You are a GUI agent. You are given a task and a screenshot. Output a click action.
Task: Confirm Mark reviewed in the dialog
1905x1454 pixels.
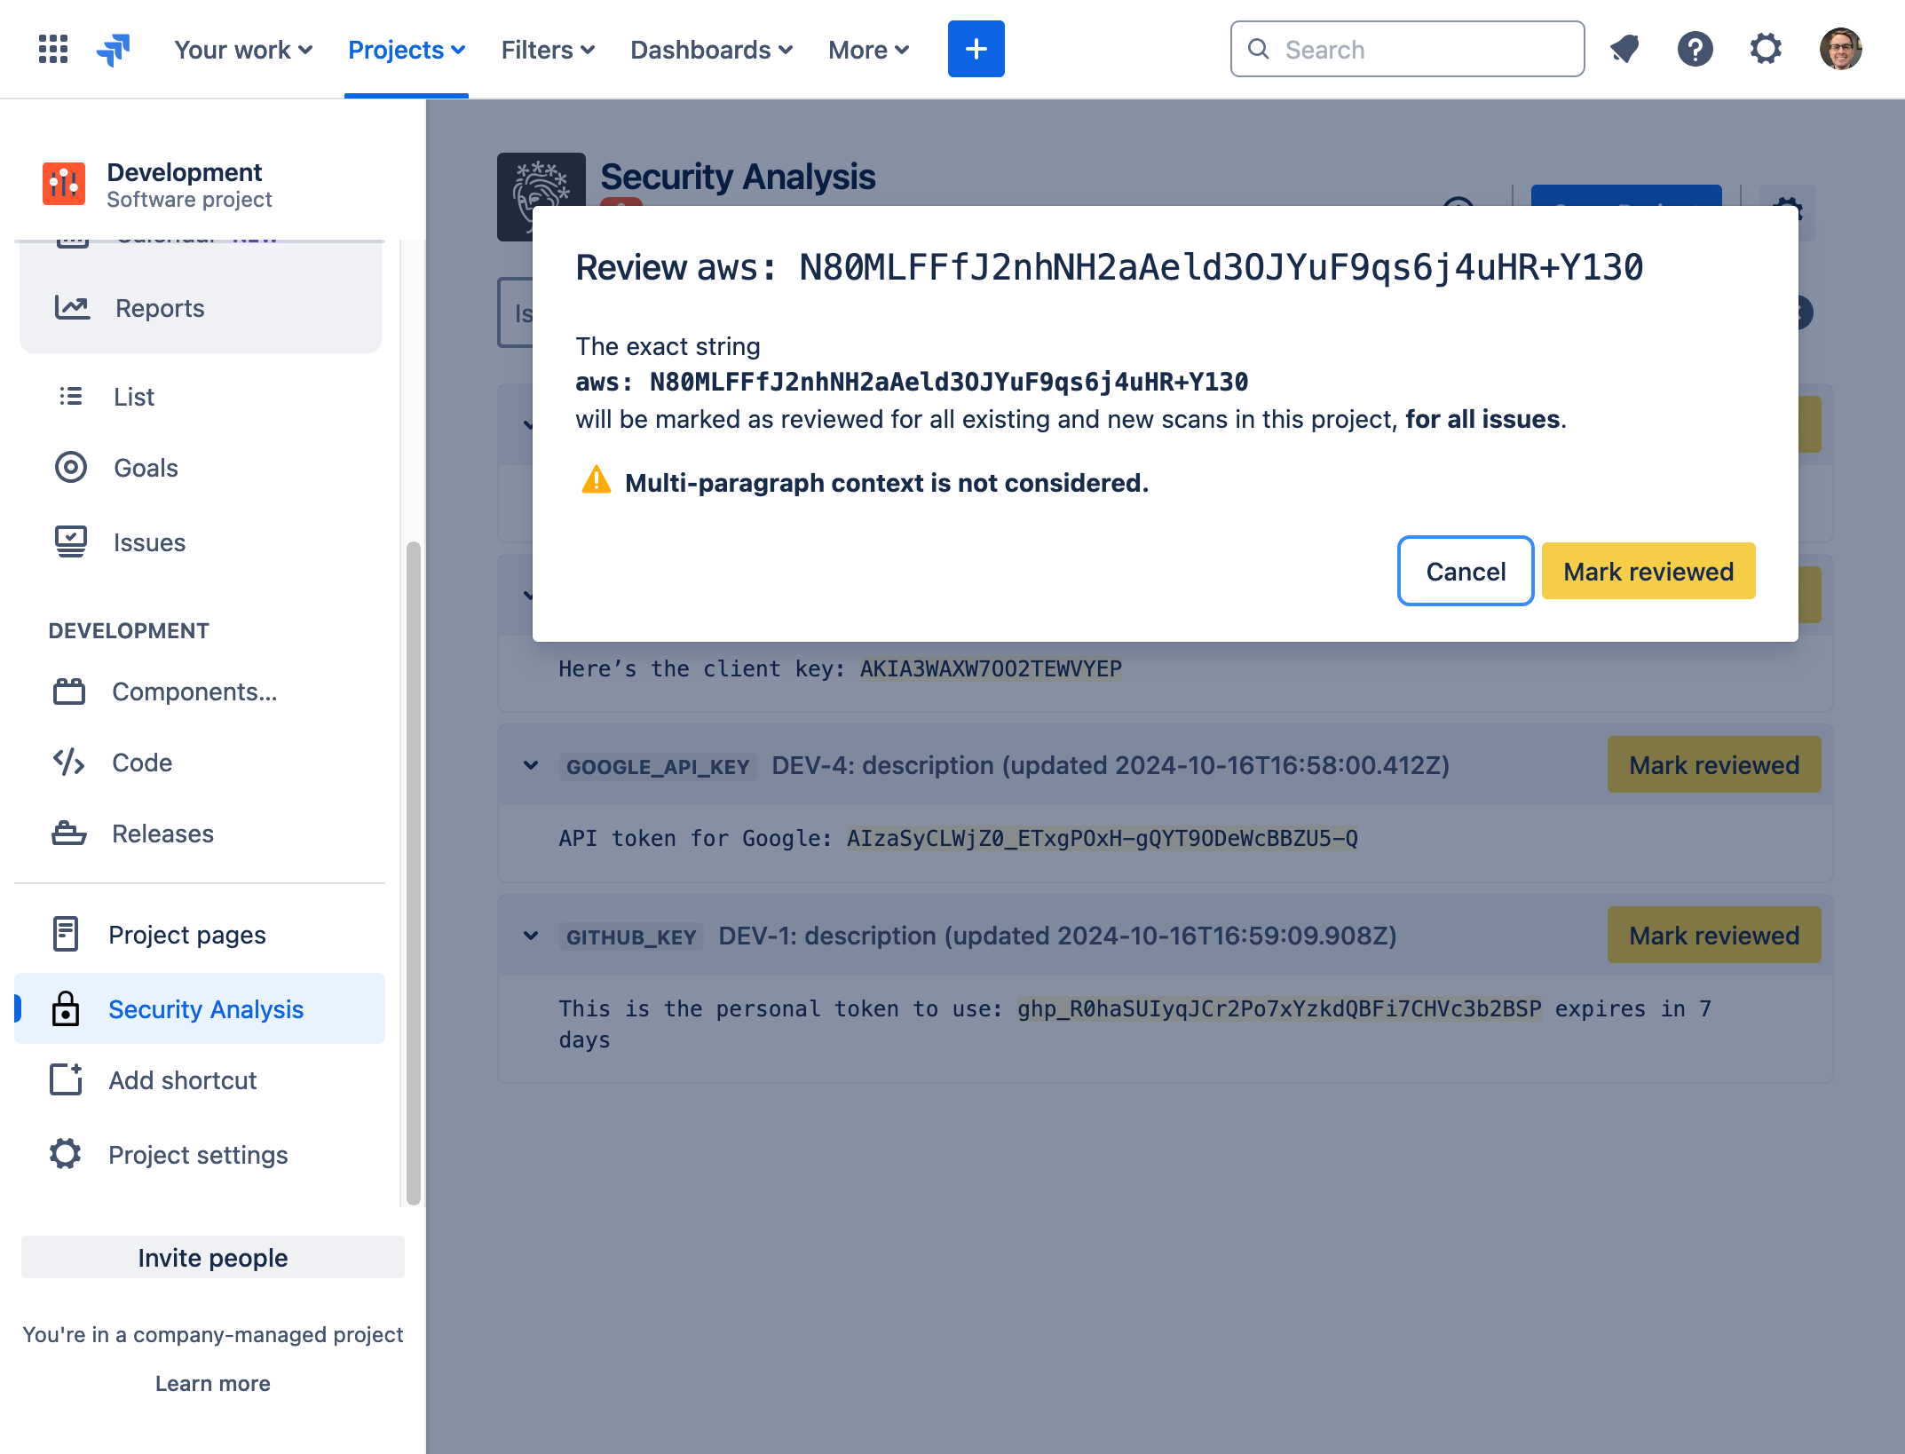point(1648,571)
